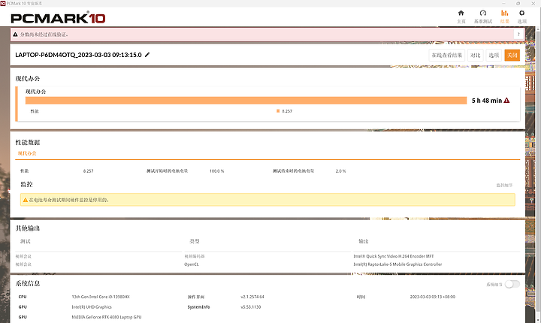This screenshot has height=323, width=541.
Task: Click the 2.0 % ending battery value
Action: [340, 171]
